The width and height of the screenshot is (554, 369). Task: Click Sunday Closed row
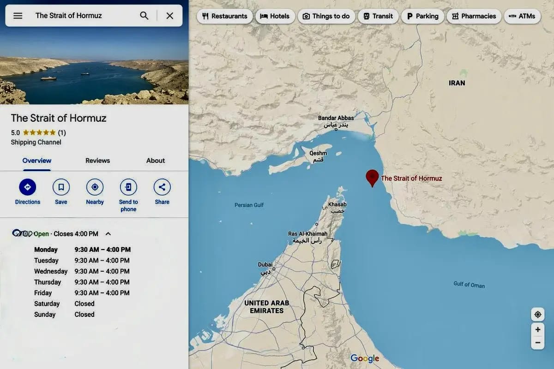click(64, 315)
